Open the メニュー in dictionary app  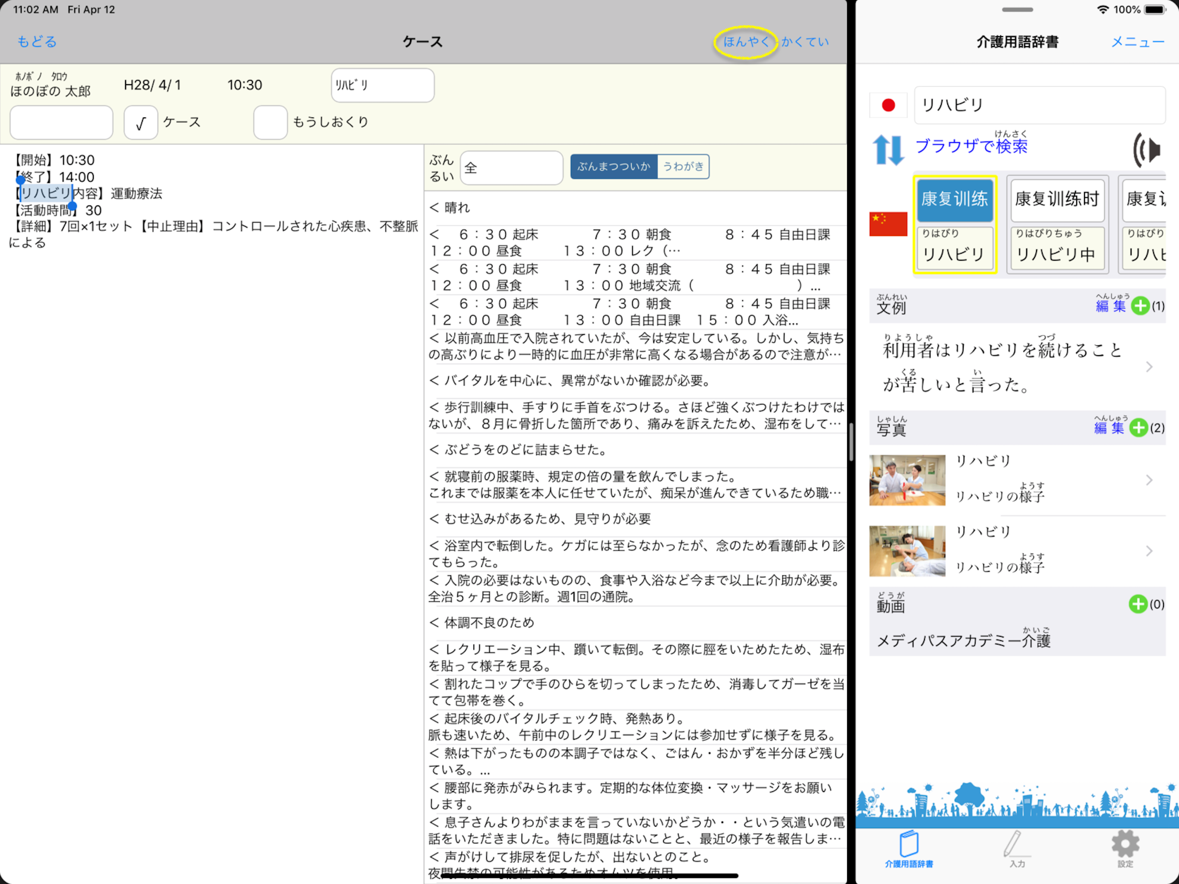(x=1138, y=41)
